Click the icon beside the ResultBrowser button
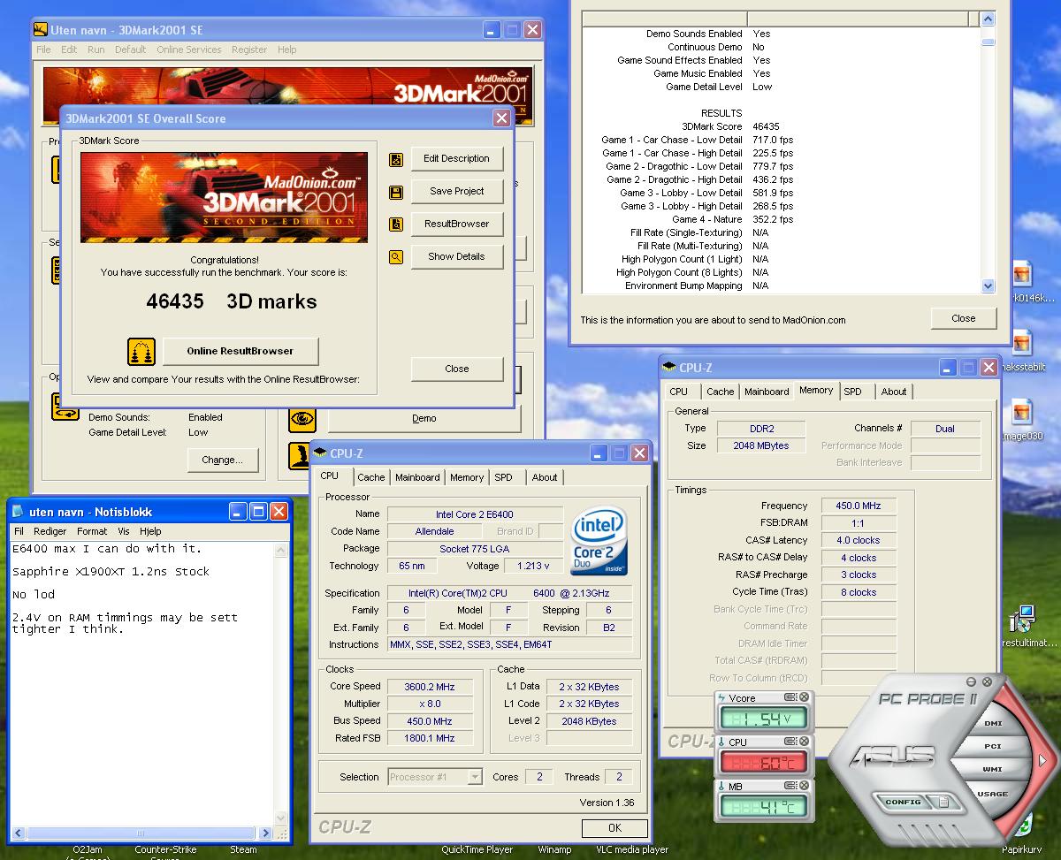Image resolution: width=1061 pixels, height=860 pixels. coord(396,225)
